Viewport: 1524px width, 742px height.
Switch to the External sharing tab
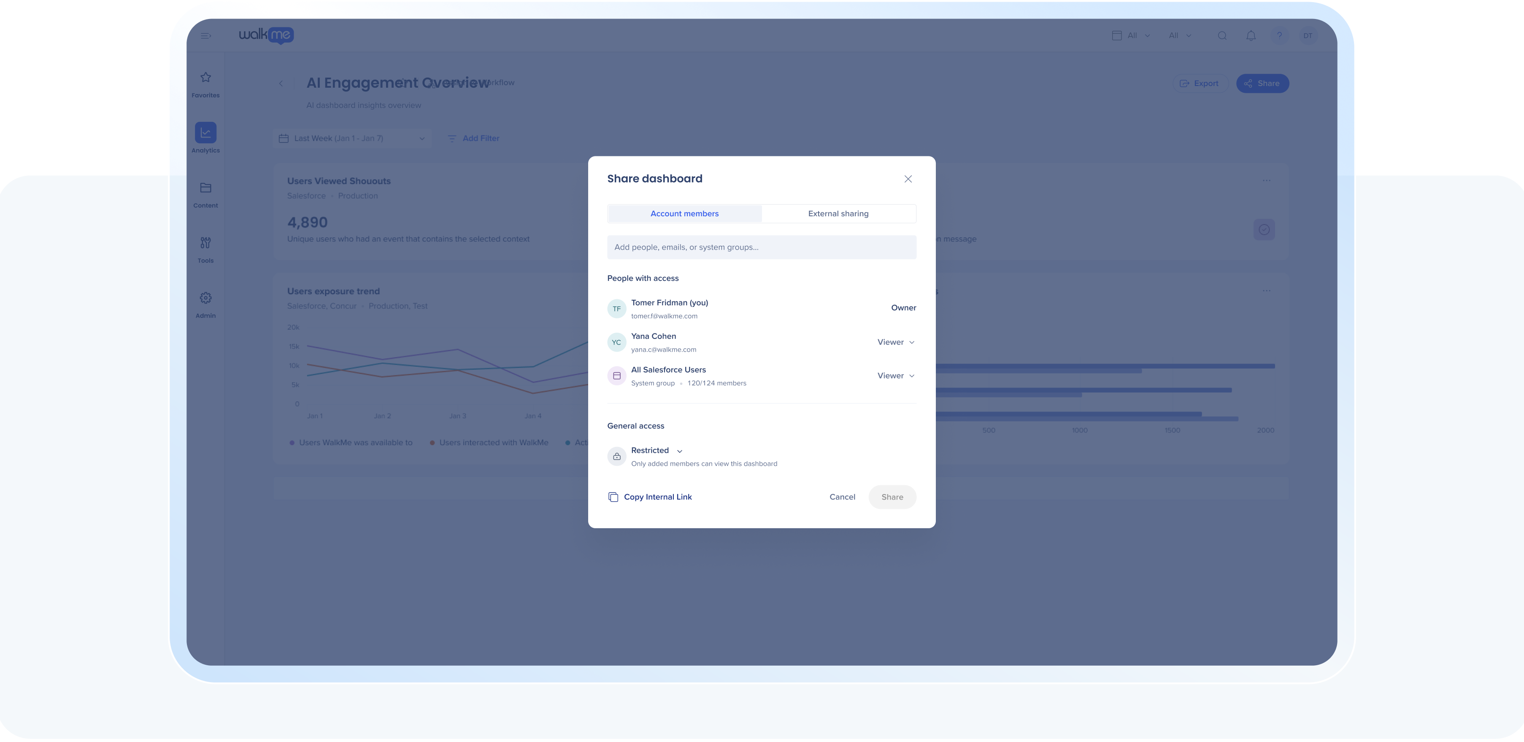click(x=838, y=213)
